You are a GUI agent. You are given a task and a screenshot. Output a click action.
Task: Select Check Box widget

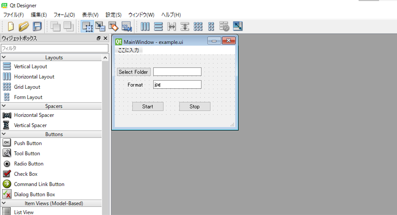coord(25,174)
